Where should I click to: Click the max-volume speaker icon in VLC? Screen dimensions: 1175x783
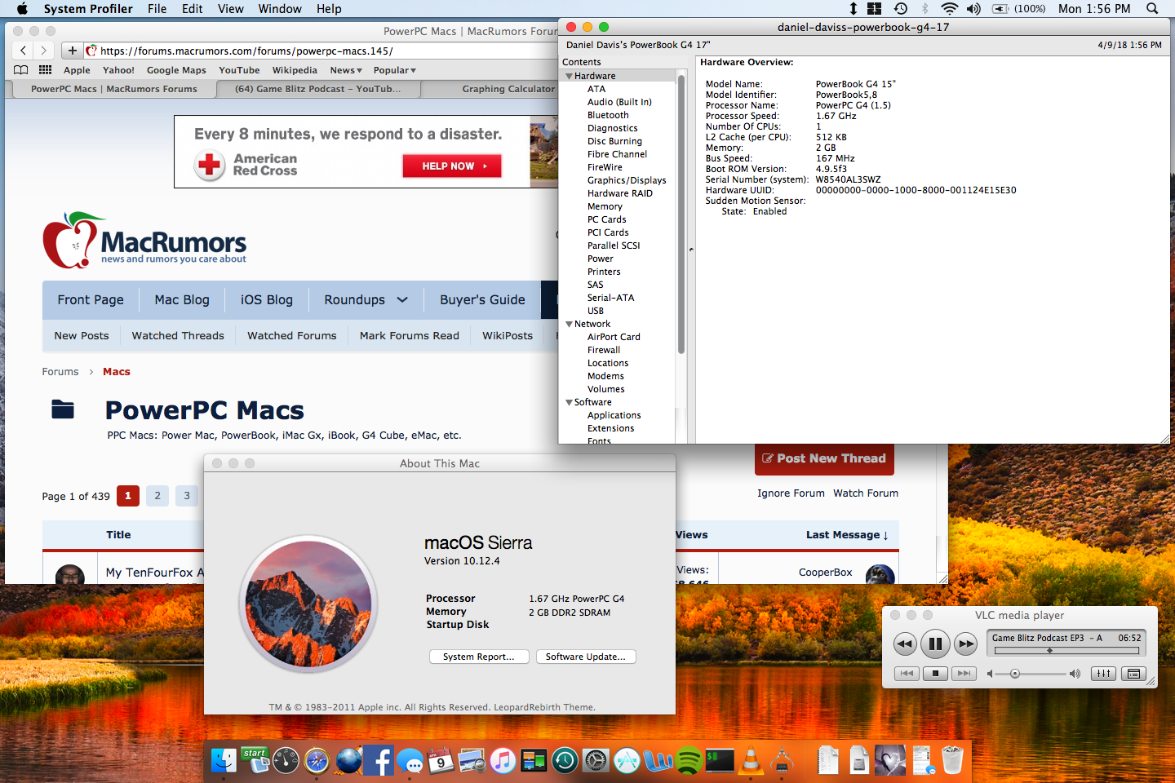[x=1075, y=674]
